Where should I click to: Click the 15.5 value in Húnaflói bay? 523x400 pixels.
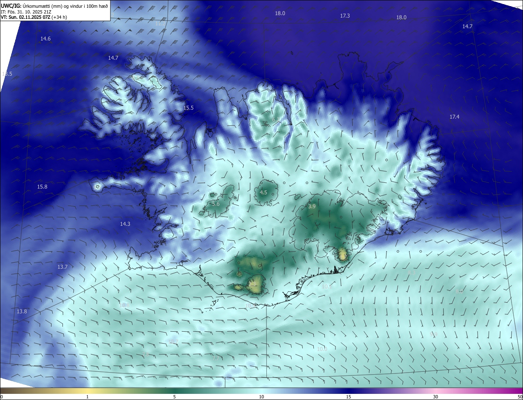coord(188,108)
